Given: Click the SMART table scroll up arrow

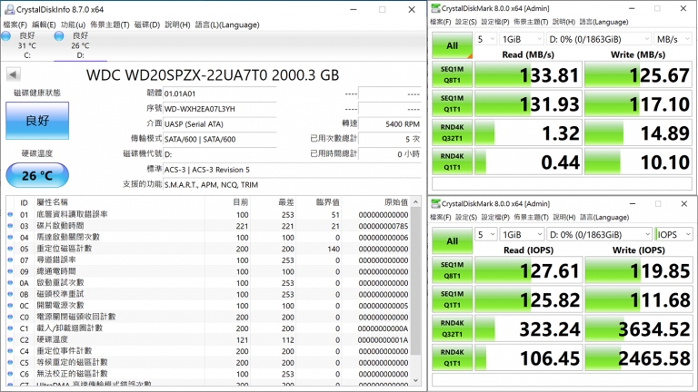Looking at the screenshot, I should [x=415, y=202].
